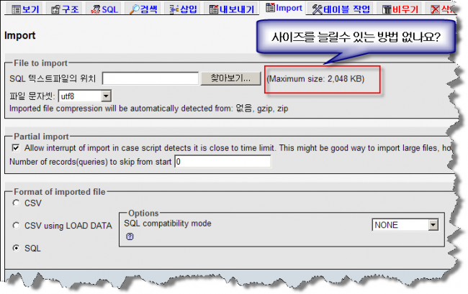Select the CSV format radio button
This screenshot has width=468, height=294.
pyautogui.click(x=16, y=203)
